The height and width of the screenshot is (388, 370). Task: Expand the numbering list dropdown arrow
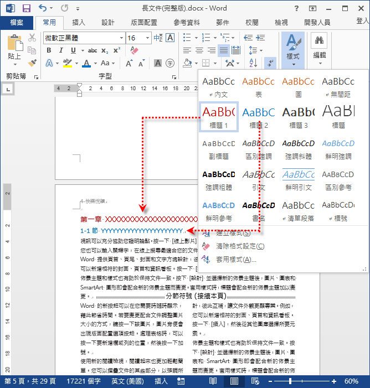pyautogui.click(x=215, y=38)
